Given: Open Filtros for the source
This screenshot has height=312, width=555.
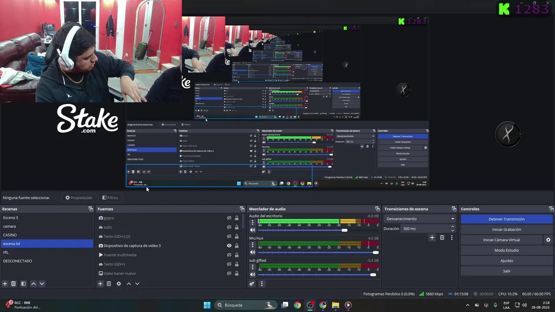Looking at the screenshot, I should pyautogui.click(x=110, y=198).
